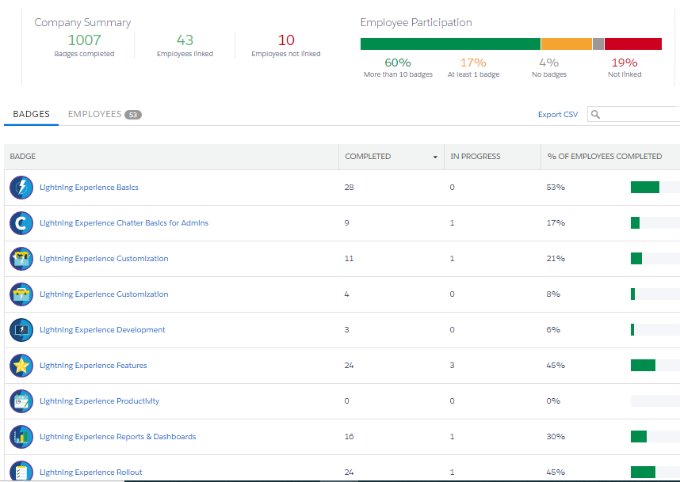Open Lightning Experience Features link

point(94,365)
